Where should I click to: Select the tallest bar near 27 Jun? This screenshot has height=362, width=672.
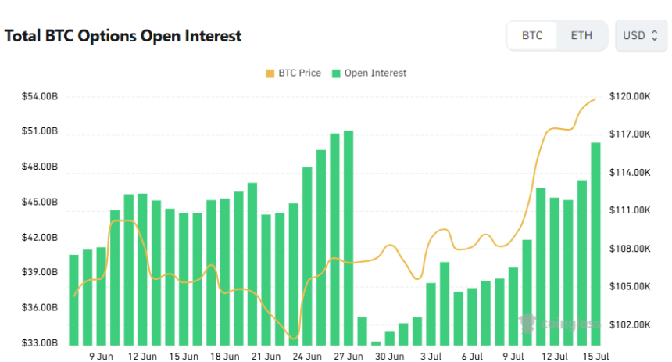point(349,238)
